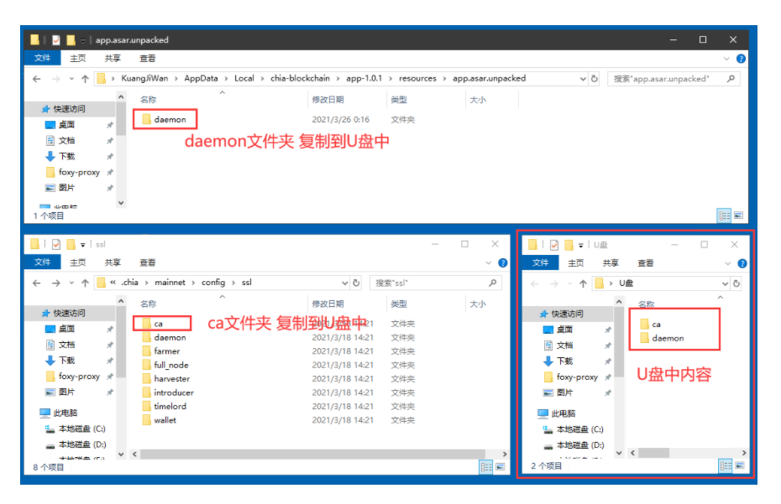Open recent locations dropdown in ssl window

pos(71,283)
